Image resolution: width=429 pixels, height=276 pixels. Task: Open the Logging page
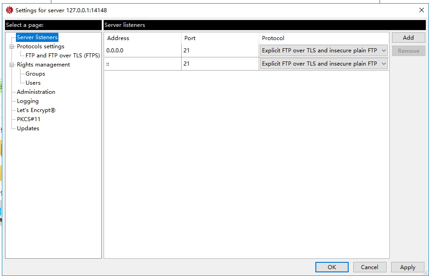click(28, 101)
